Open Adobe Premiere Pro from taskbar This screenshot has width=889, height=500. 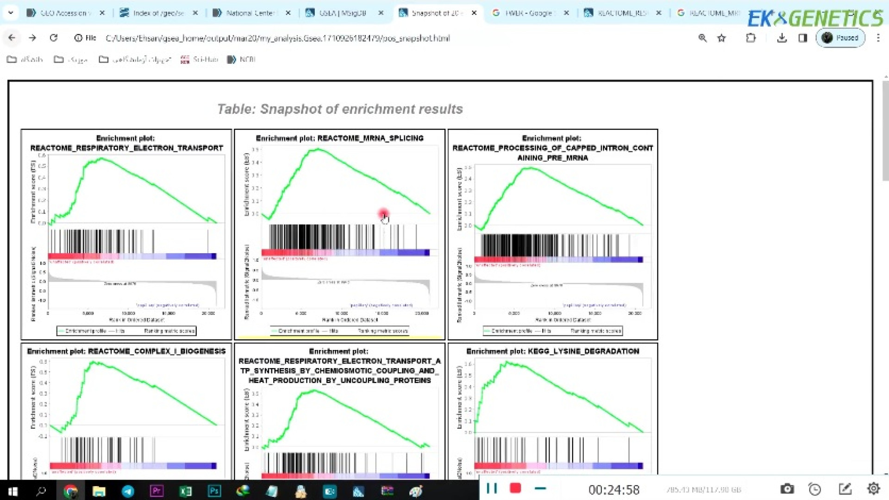157,491
